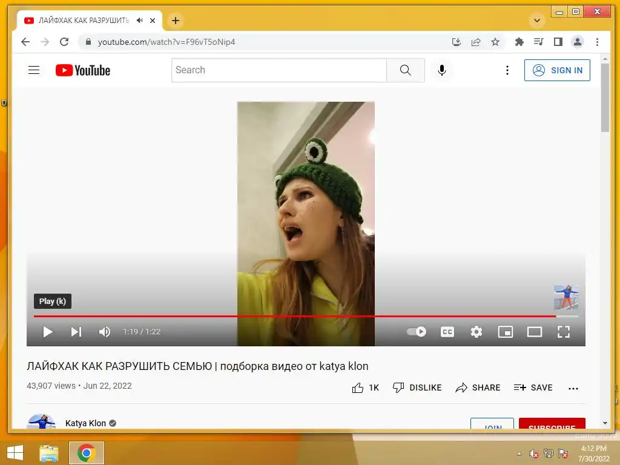Screen dimensions: 620x465
Task: Start voice search with the microphone
Action: tap(441, 70)
